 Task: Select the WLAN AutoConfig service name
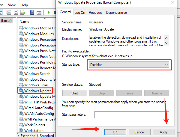point(39,114)
